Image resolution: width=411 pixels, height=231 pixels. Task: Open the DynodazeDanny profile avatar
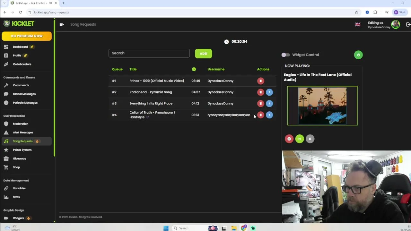pyautogui.click(x=396, y=24)
